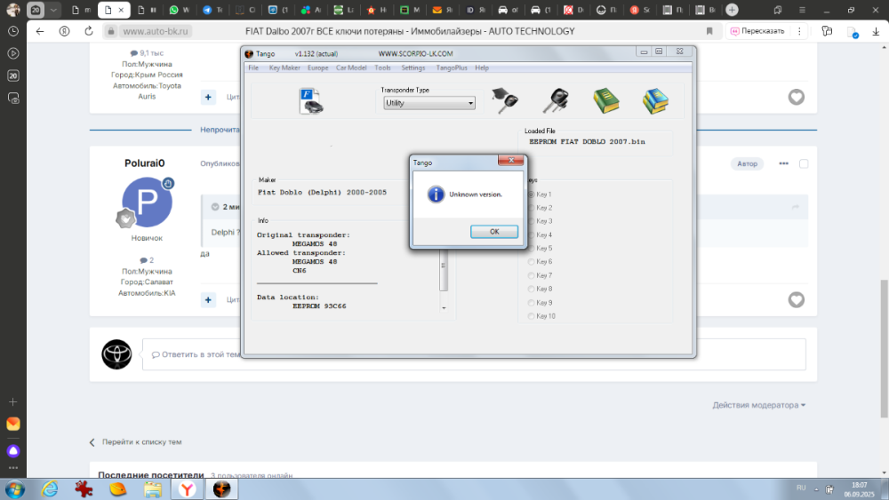Open the green book icon
The width and height of the screenshot is (889, 500).
point(606,100)
